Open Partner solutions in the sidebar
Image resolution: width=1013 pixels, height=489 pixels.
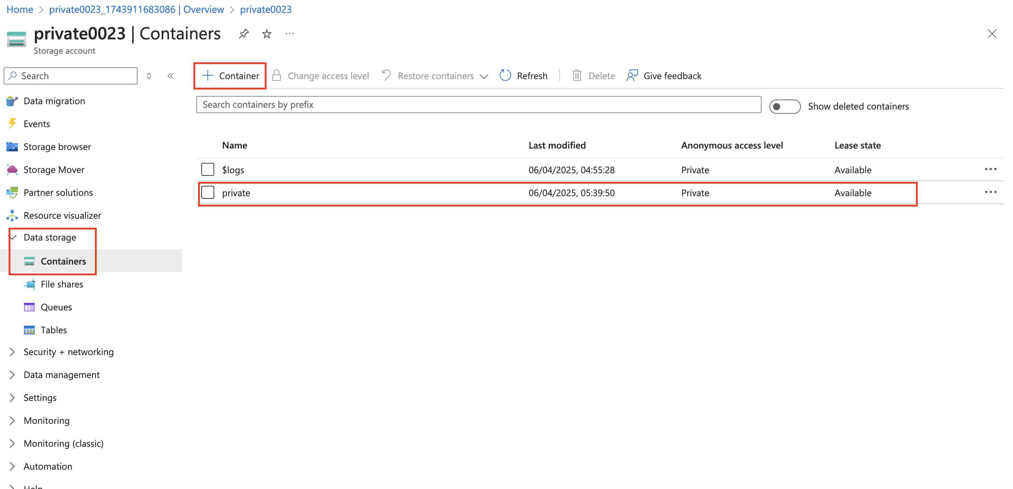[58, 192]
